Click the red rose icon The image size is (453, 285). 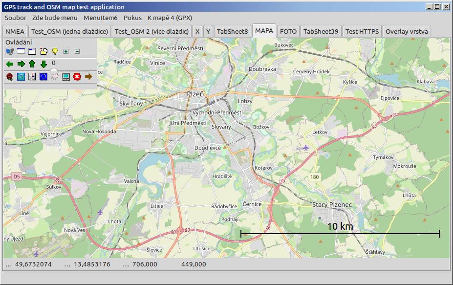click(x=10, y=77)
